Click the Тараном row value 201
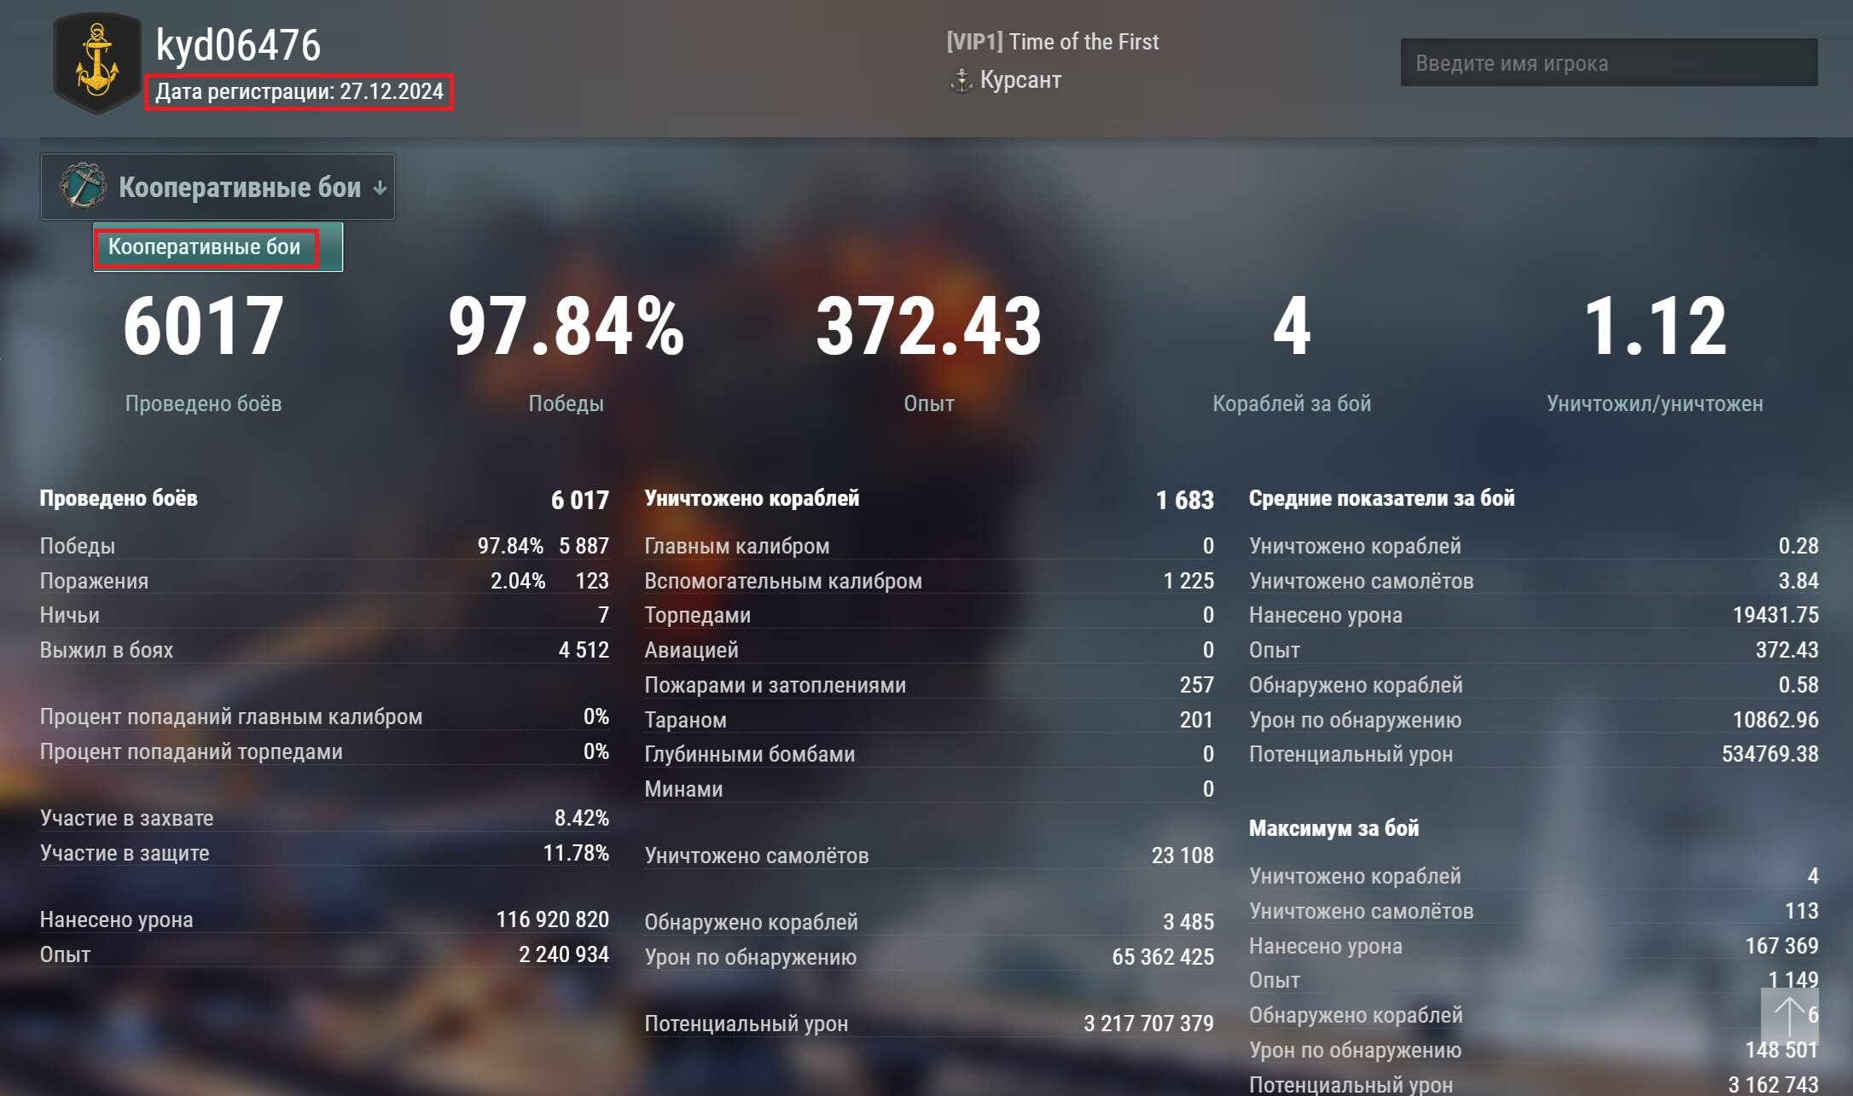The width and height of the screenshot is (1853, 1096). (x=1197, y=720)
